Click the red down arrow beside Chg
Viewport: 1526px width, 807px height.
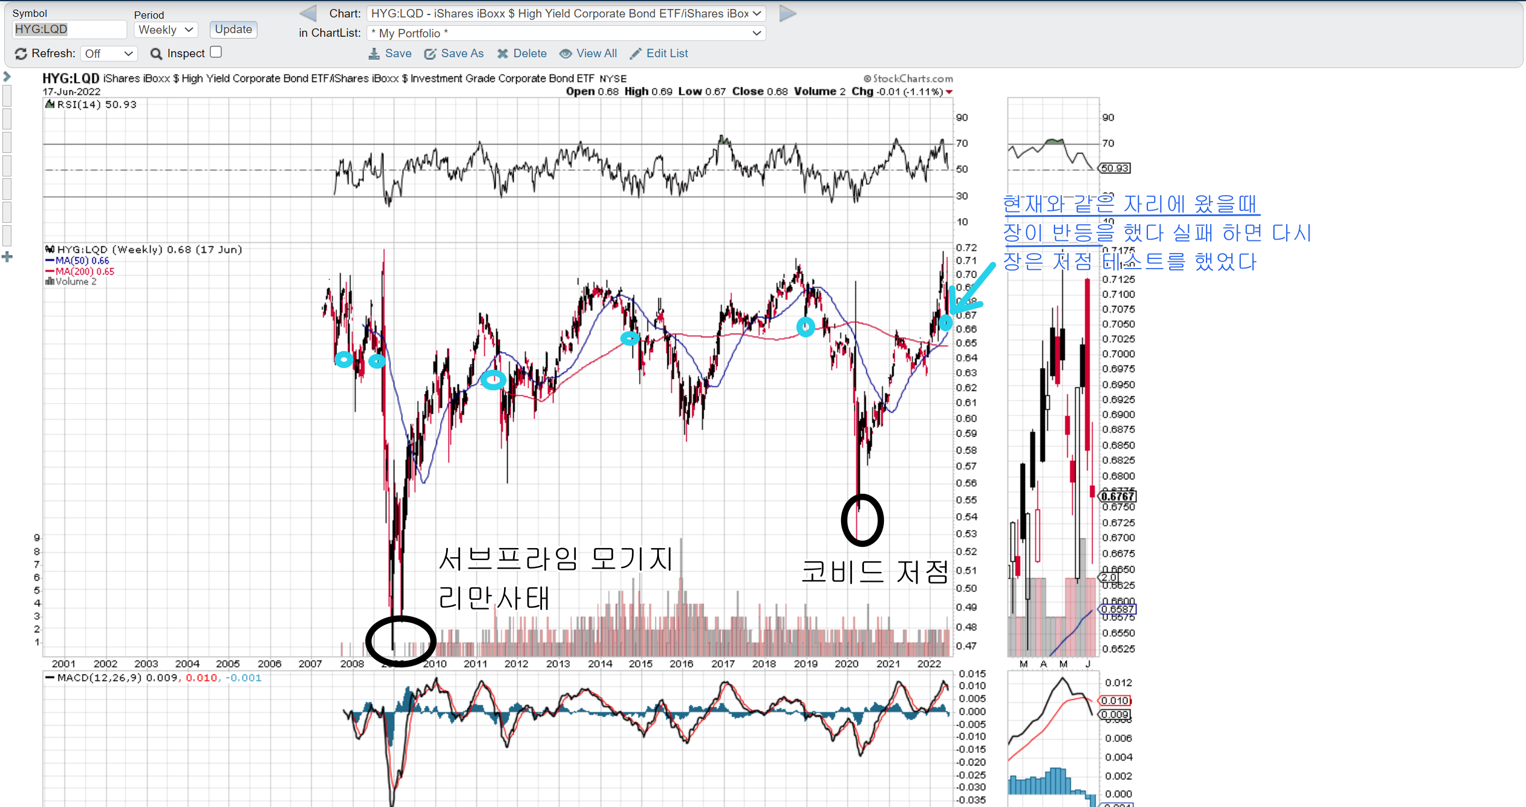[x=949, y=92]
